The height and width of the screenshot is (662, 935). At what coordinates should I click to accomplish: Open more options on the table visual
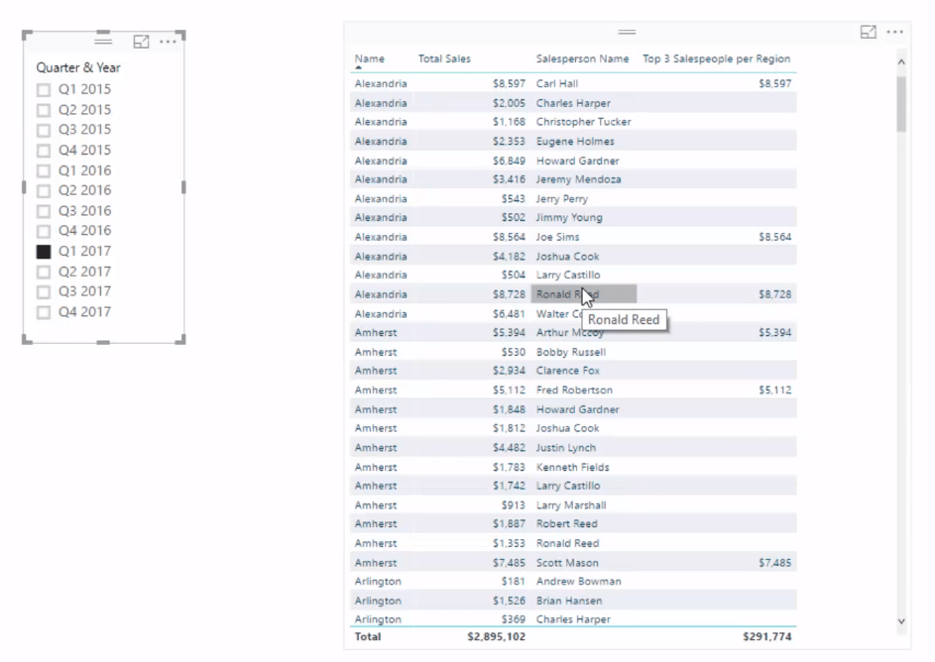pos(895,32)
